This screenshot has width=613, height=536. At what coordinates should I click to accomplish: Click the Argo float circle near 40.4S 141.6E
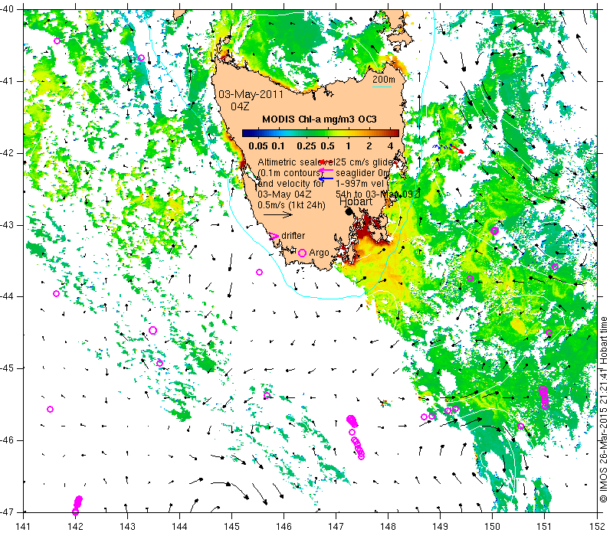pos(57,41)
